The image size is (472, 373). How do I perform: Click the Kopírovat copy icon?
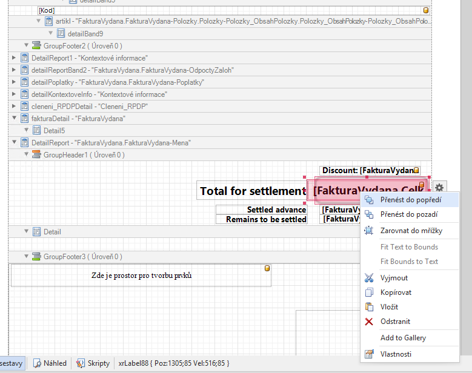click(x=369, y=292)
